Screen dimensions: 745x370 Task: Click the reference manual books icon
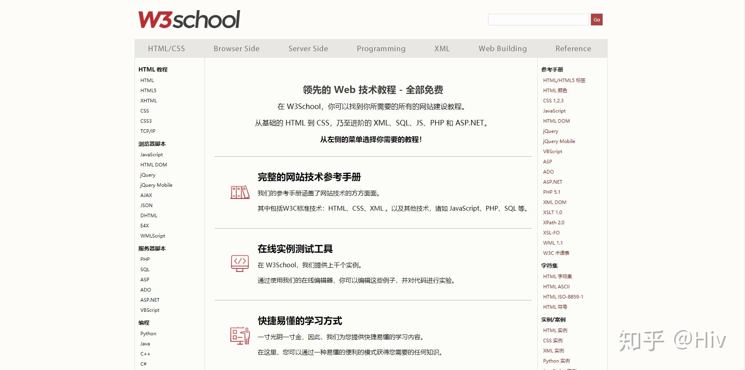[x=240, y=192]
